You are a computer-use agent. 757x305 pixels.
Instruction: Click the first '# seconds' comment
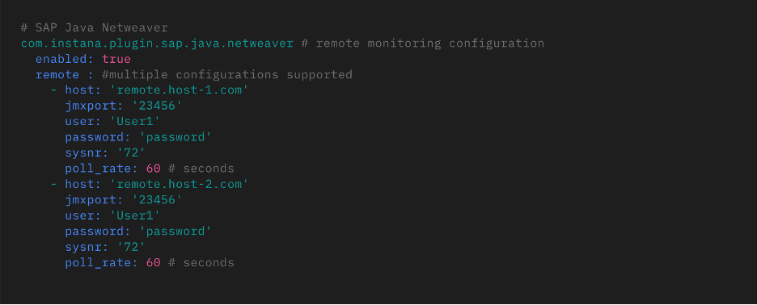[201, 169]
